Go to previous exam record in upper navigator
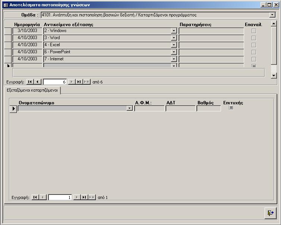Screen dimensions: 281x225 38,82
